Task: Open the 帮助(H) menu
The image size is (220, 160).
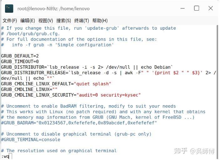Action: click(x=100, y=21)
